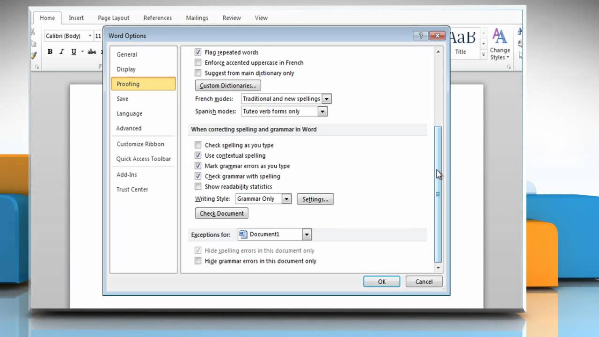Open the Insert ribbon tab

(76, 18)
